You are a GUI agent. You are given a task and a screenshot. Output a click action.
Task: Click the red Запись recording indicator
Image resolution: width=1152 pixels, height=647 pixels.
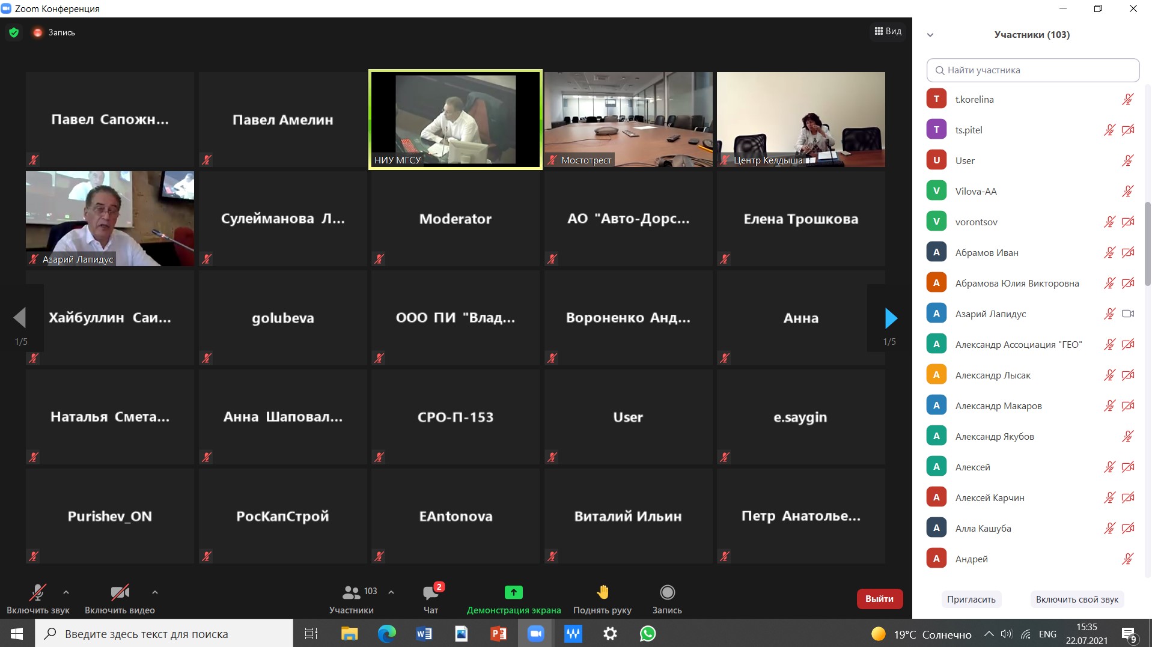(x=54, y=32)
